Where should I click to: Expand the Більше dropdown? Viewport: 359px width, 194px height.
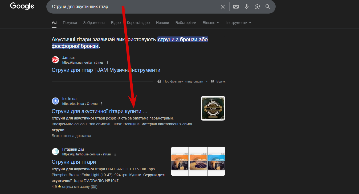click(x=211, y=23)
